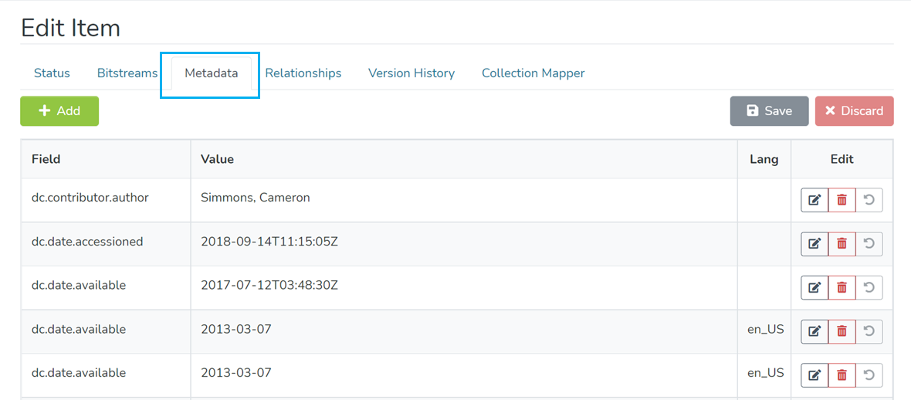Open the Bitstreams tab
This screenshot has height=400, width=911.
[127, 73]
